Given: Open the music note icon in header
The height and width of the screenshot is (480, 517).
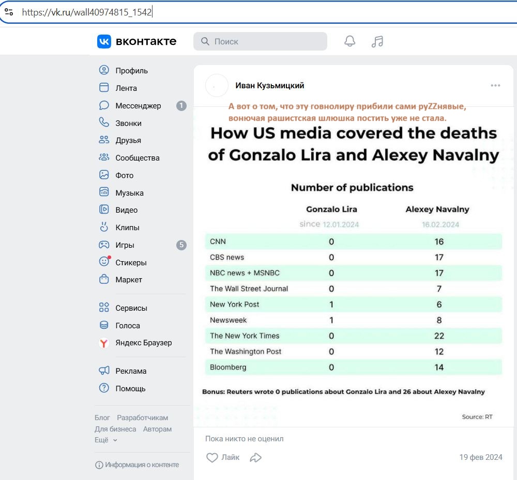Looking at the screenshot, I should tap(377, 41).
